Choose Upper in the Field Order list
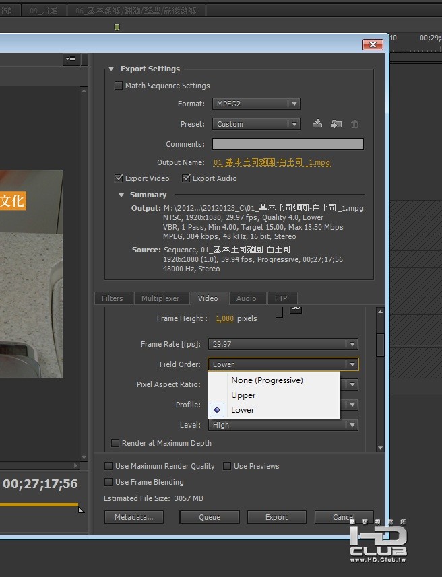This screenshot has height=577, width=442. (243, 395)
